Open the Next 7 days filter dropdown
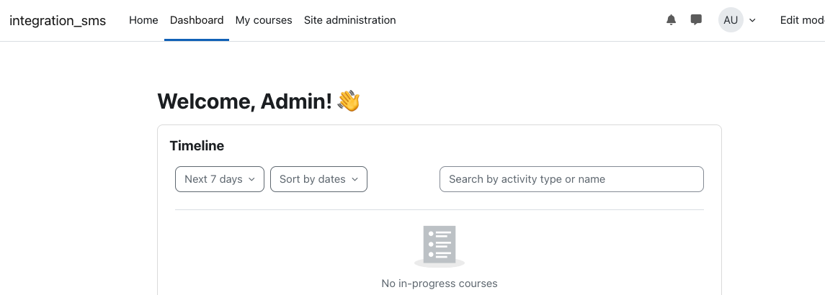Viewport: 825px width, 295px height. click(220, 179)
